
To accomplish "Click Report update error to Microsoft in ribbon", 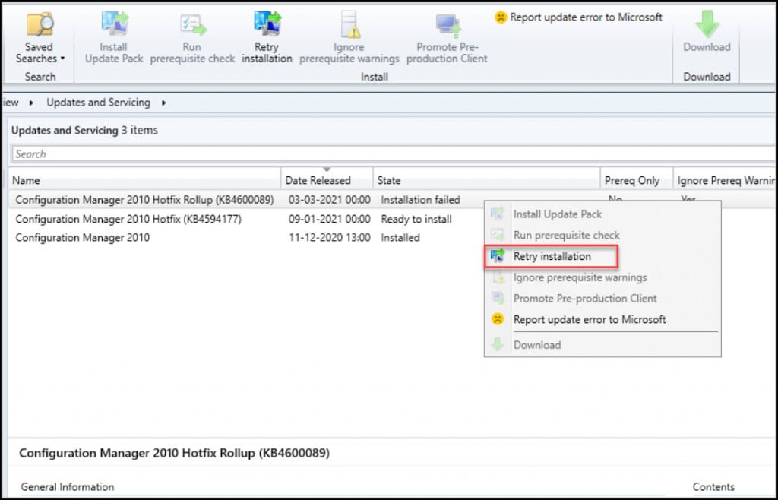I will pos(578,17).
